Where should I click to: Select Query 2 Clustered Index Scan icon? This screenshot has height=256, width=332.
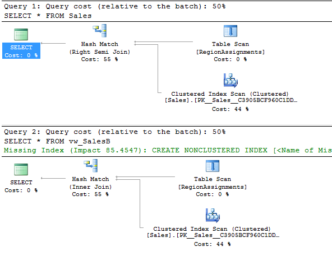click(213, 215)
